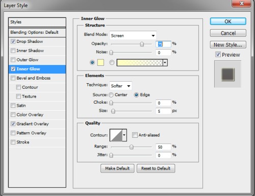Choose the gradient fill radio button
255x196 pixels.
112,62
